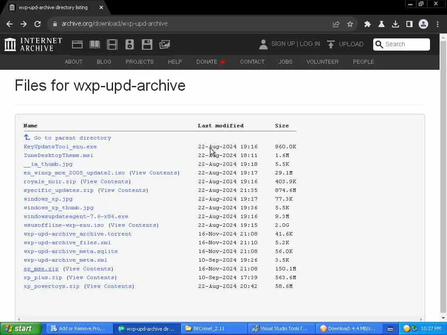The image size is (447, 335).
Task: Open windows_xp.jpg file link
Action: pos(48,199)
